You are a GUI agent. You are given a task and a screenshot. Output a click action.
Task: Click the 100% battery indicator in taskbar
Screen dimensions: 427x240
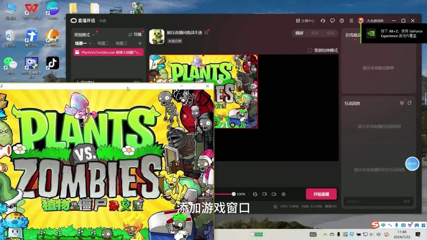[257, 234]
